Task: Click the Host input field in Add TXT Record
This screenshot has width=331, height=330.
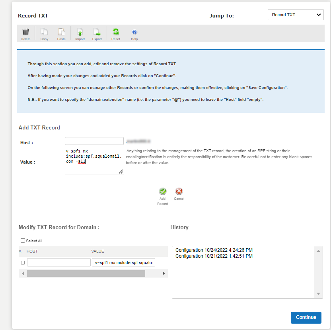Action: pyautogui.click(x=94, y=141)
